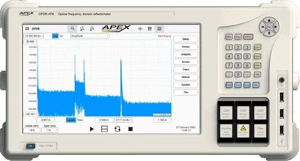
Task: Click the up arrow on directional pad
Action: (269, 20)
